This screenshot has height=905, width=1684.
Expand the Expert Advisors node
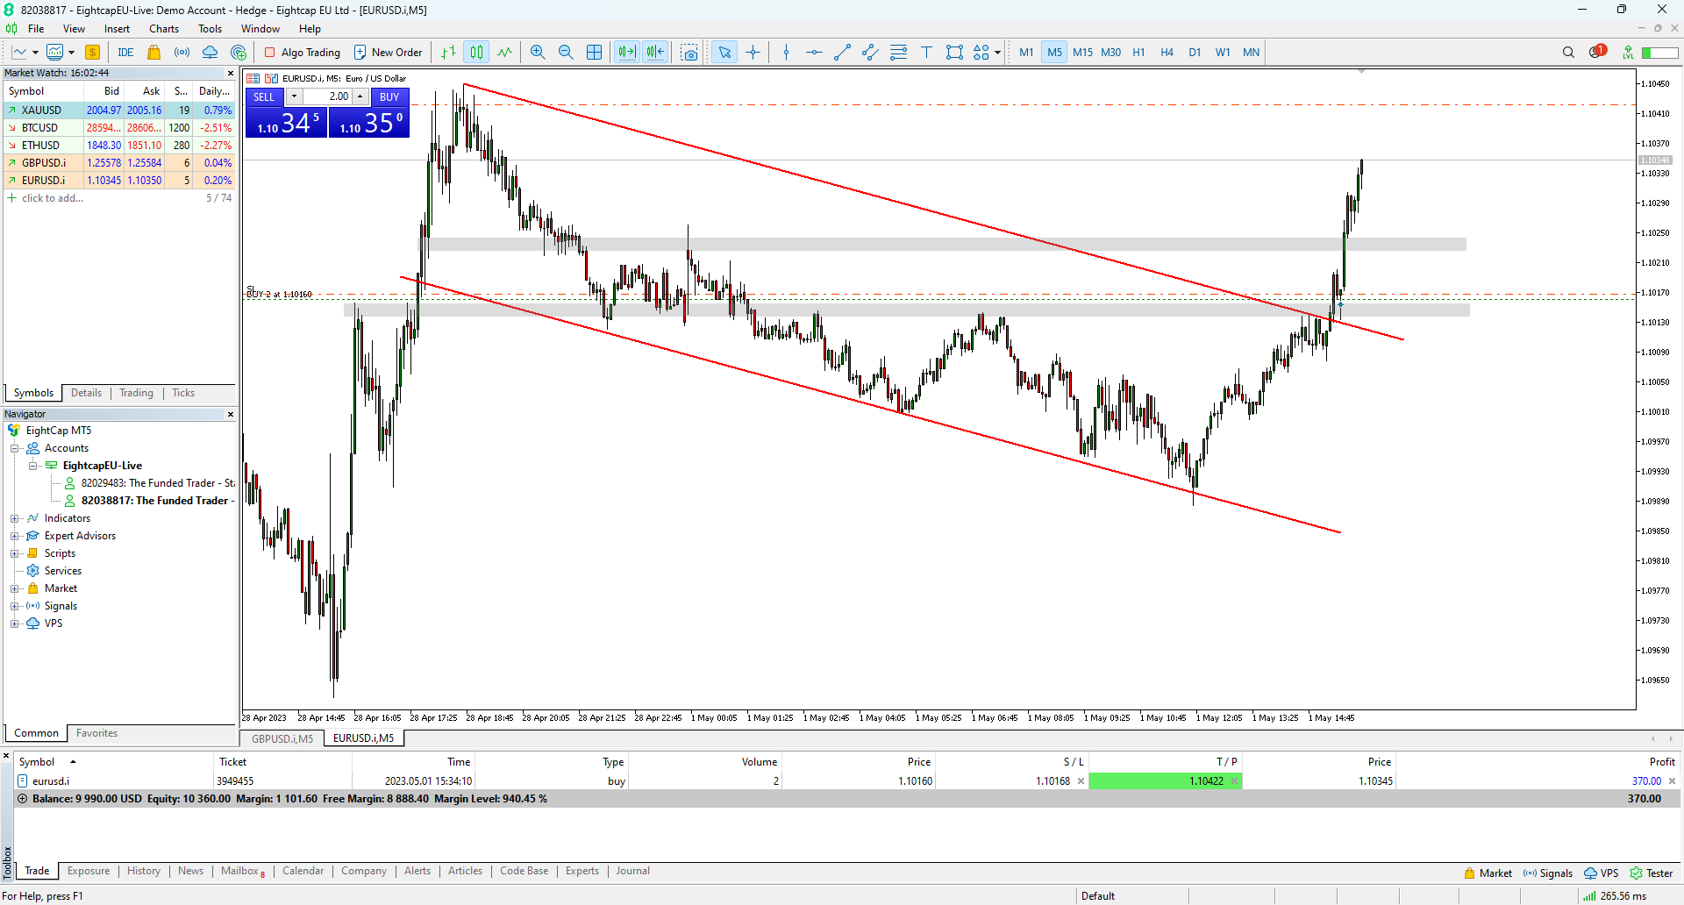click(x=15, y=536)
